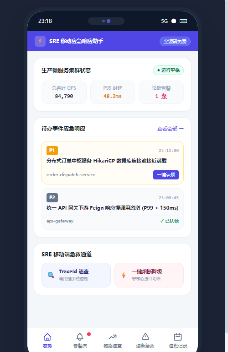Switch to the 态势 tab

pyautogui.click(x=47, y=340)
